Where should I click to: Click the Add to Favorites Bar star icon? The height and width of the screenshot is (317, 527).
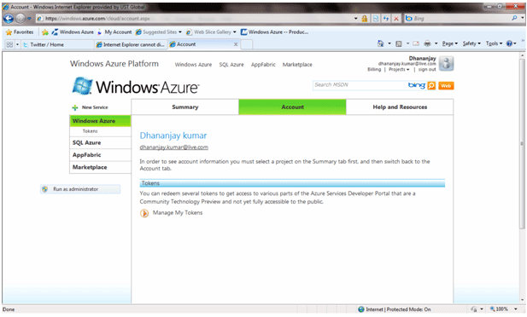click(x=45, y=32)
